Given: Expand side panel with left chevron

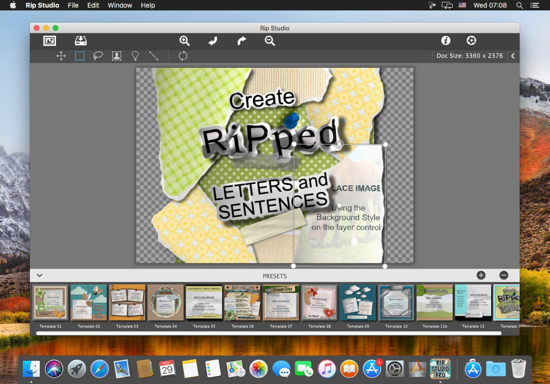Looking at the screenshot, I should point(513,56).
